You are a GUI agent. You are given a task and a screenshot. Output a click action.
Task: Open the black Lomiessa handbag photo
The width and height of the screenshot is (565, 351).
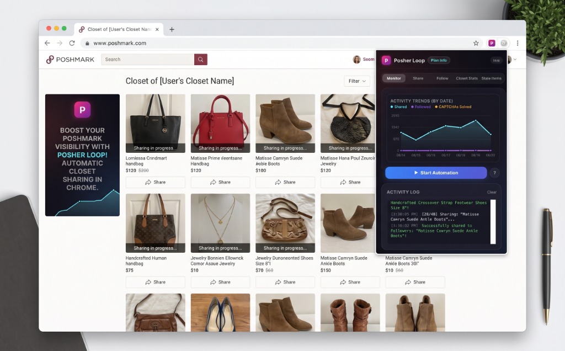click(x=155, y=123)
